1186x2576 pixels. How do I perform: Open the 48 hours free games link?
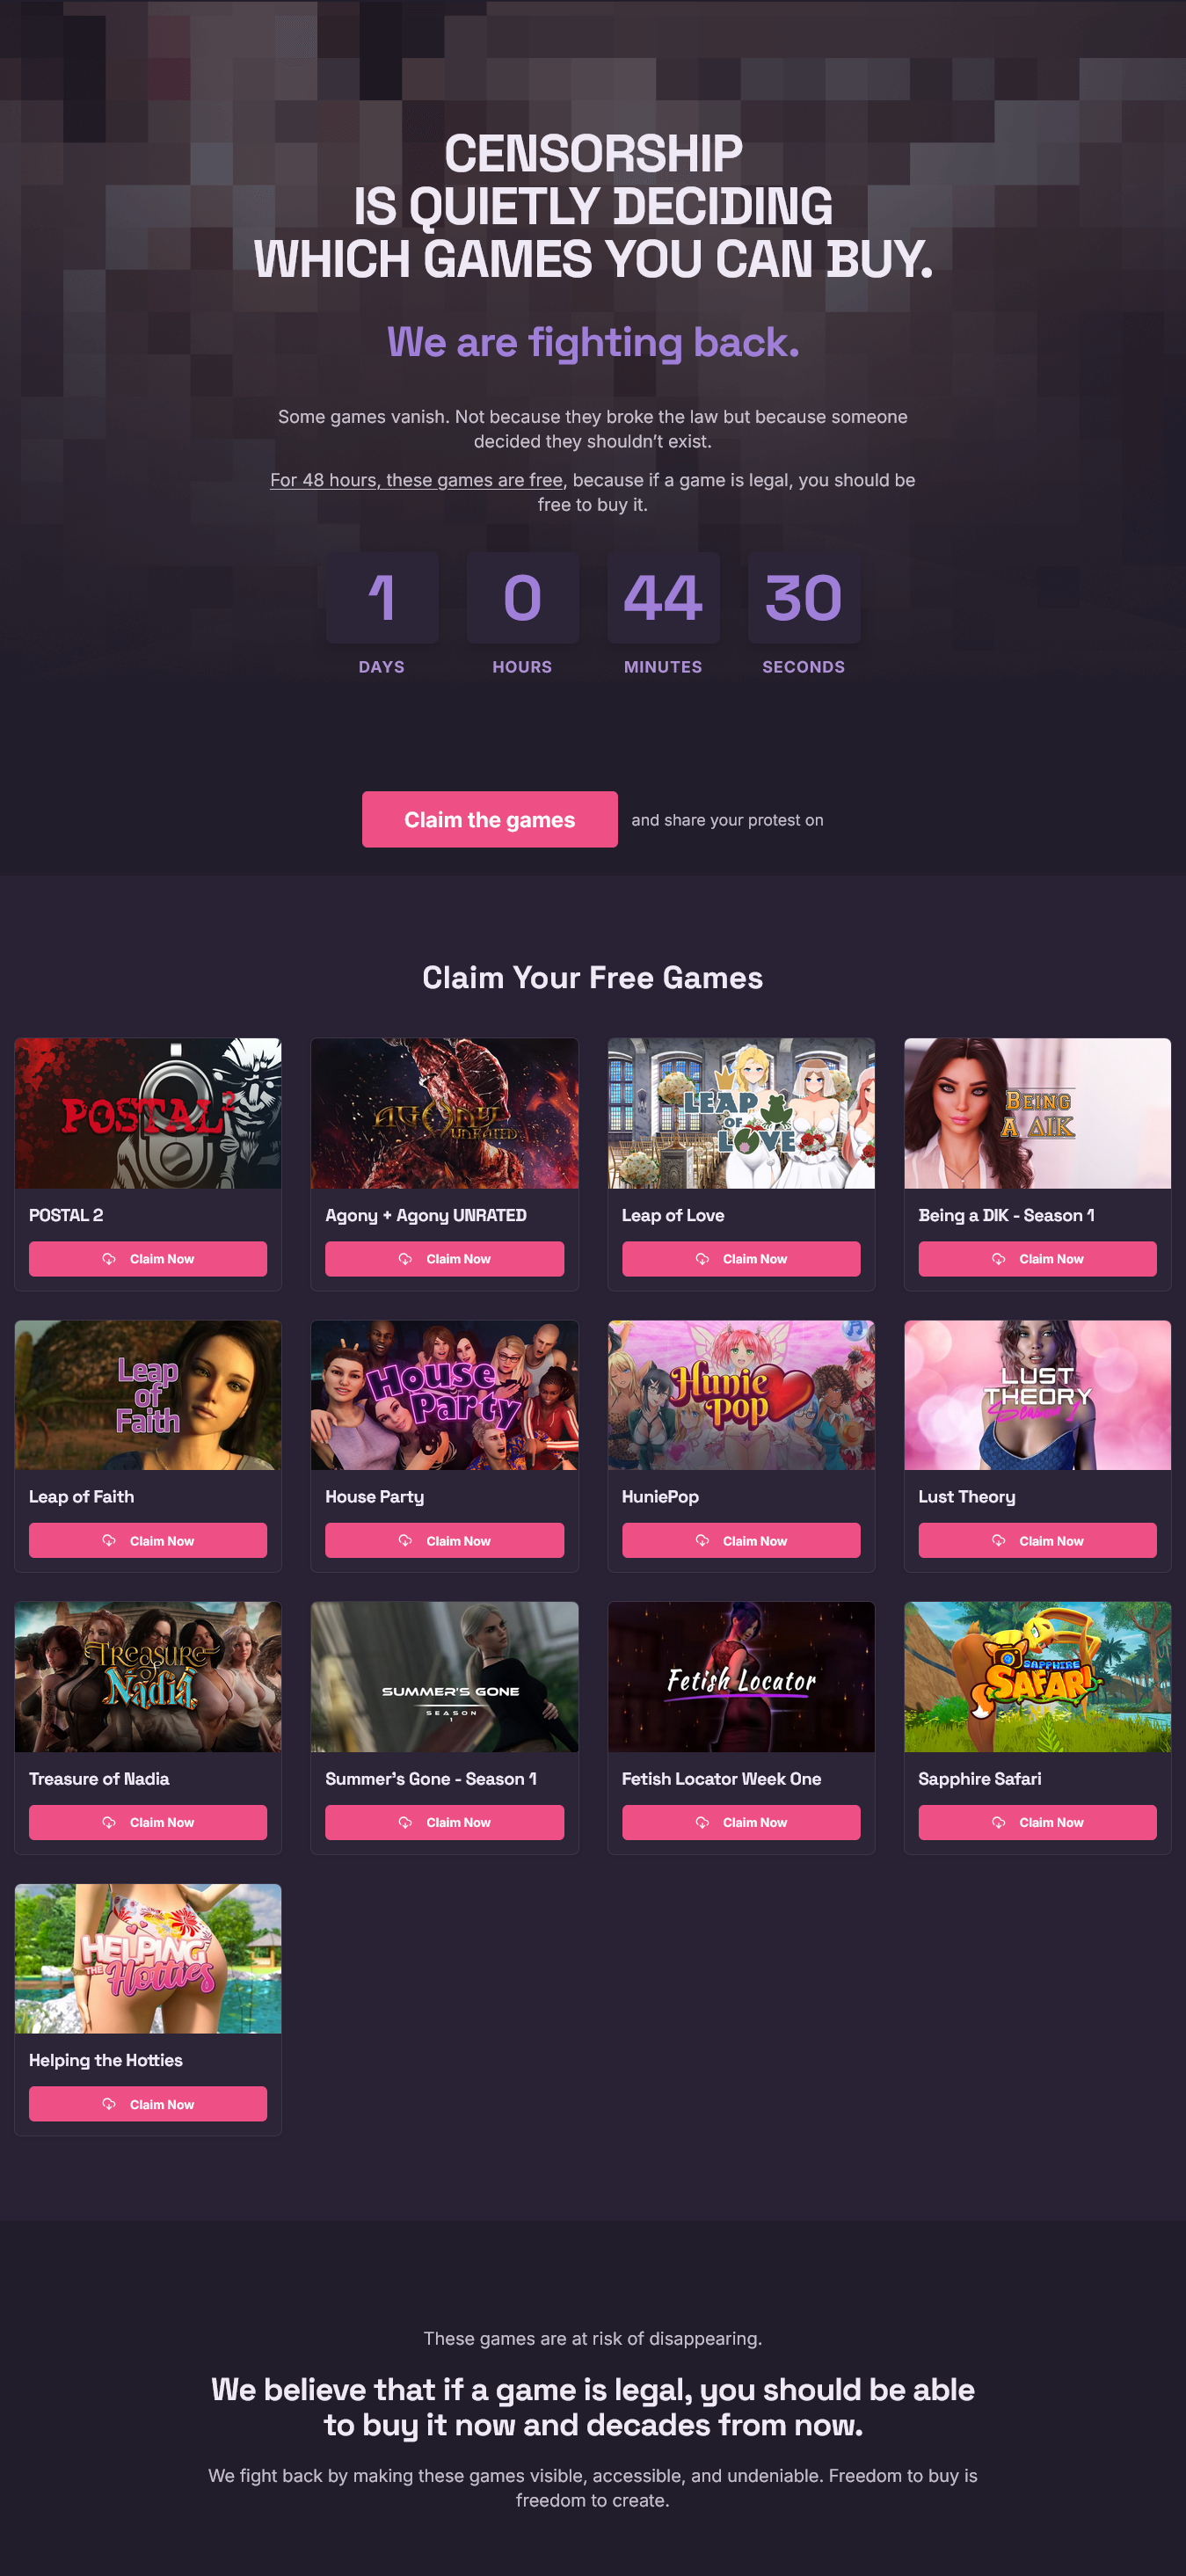416,480
